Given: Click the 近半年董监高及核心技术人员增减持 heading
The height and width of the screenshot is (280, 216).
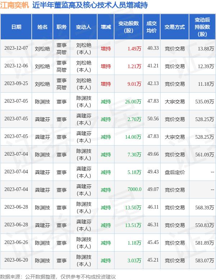Looking at the screenshot, I should tap(90, 5).
